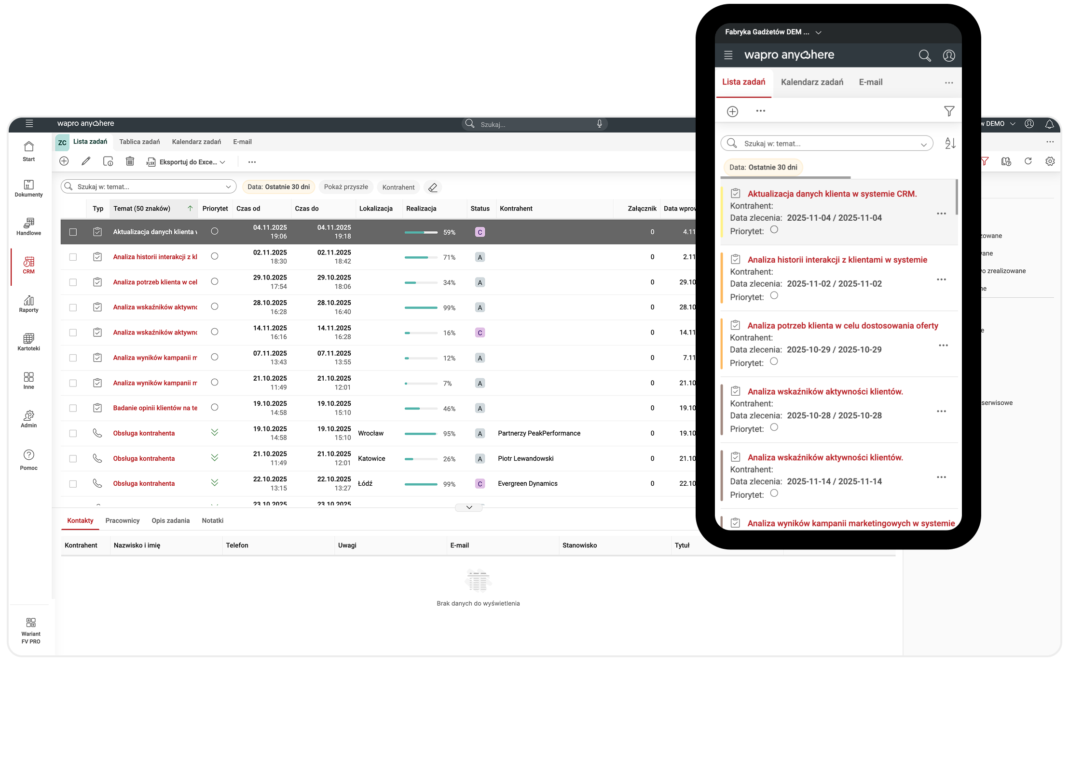
Task: Click the Raporty sidebar icon
Action: click(28, 304)
